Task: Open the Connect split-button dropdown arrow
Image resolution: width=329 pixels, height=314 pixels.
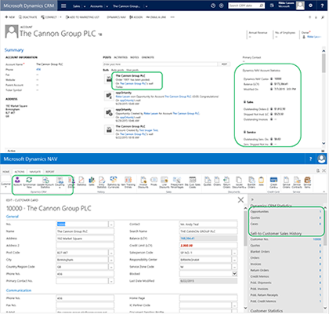Action: tap(60, 17)
